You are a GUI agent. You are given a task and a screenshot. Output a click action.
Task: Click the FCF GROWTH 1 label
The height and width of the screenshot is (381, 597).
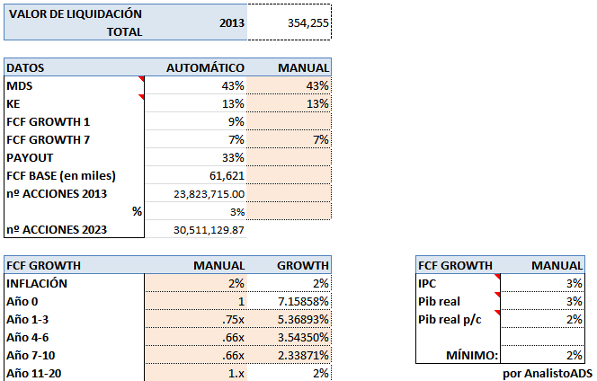point(48,122)
